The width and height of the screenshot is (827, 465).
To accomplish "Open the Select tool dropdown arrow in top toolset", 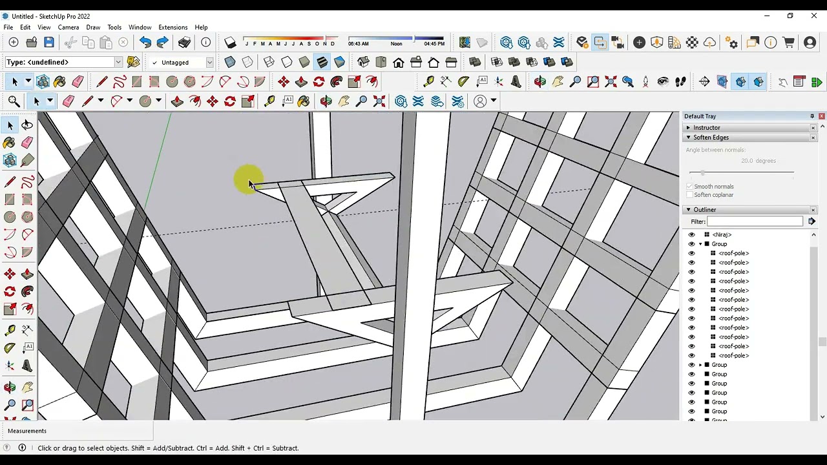I will coord(28,82).
